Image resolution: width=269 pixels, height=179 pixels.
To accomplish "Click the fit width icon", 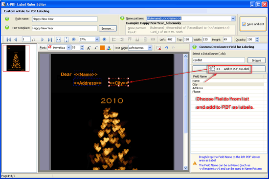I will (x=58, y=40).
